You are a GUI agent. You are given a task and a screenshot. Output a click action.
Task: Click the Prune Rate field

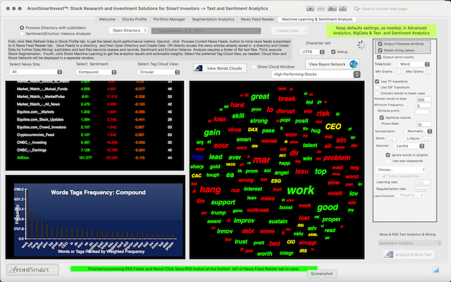pos(424,124)
